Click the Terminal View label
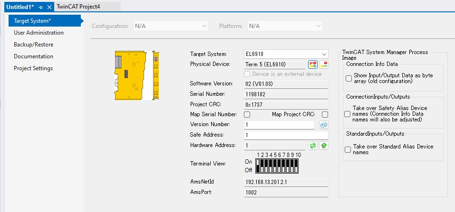The image size is (455, 212). (208, 164)
